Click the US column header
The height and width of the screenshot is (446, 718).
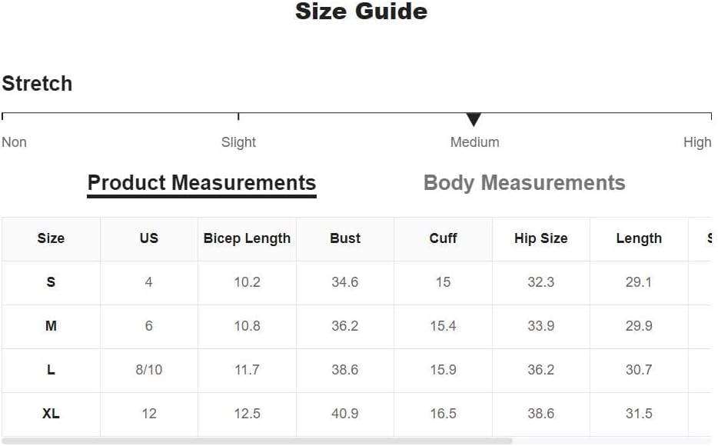[x=149, y=238]
